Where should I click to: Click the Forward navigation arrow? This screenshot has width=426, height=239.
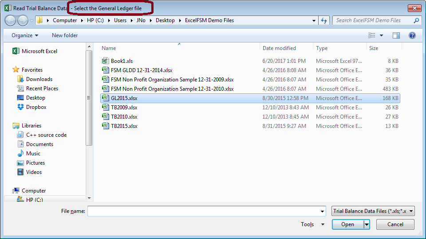point(23,21)
